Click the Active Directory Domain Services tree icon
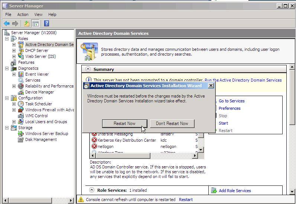296x204 pixels. coord(21,45)
